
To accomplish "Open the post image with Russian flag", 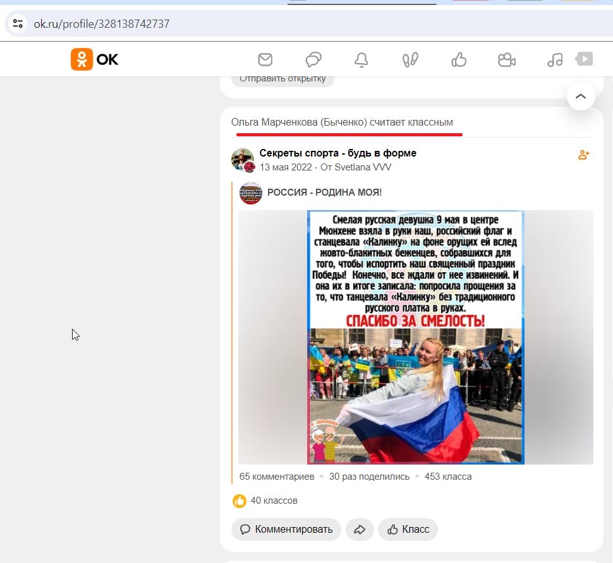I will pyautogui.click(x=416, y=337).
